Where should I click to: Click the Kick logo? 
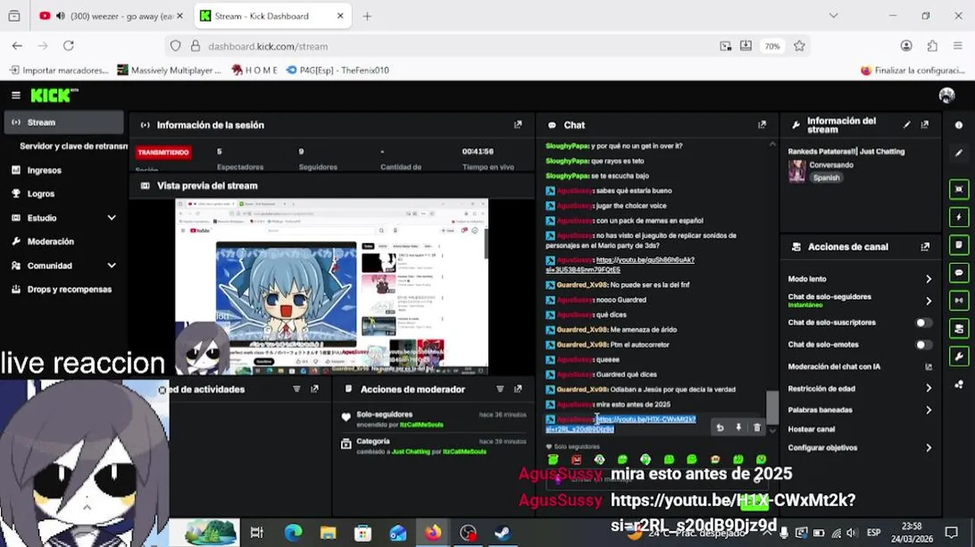(53, 95)
